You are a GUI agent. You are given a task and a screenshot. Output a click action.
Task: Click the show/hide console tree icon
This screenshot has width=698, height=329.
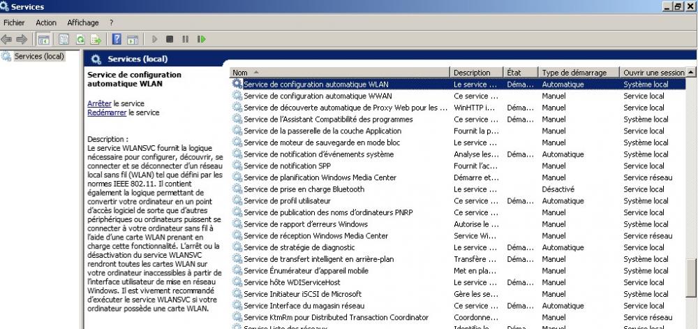click(x=43, y=39)
